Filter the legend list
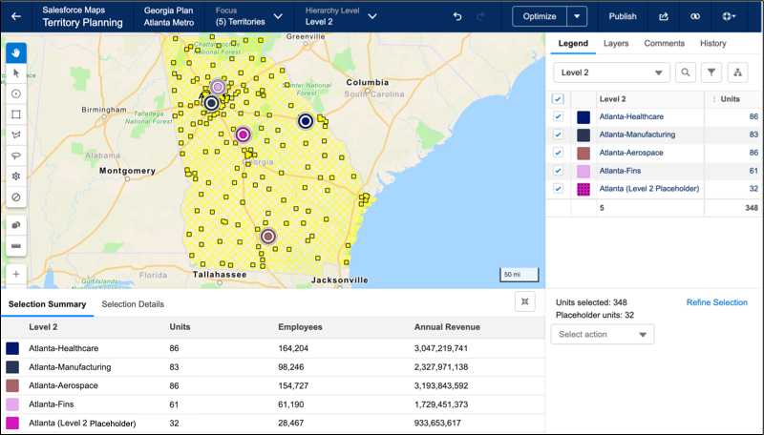Image resolution: width=764 pixels, height=435 pixels. coord(711,72)
